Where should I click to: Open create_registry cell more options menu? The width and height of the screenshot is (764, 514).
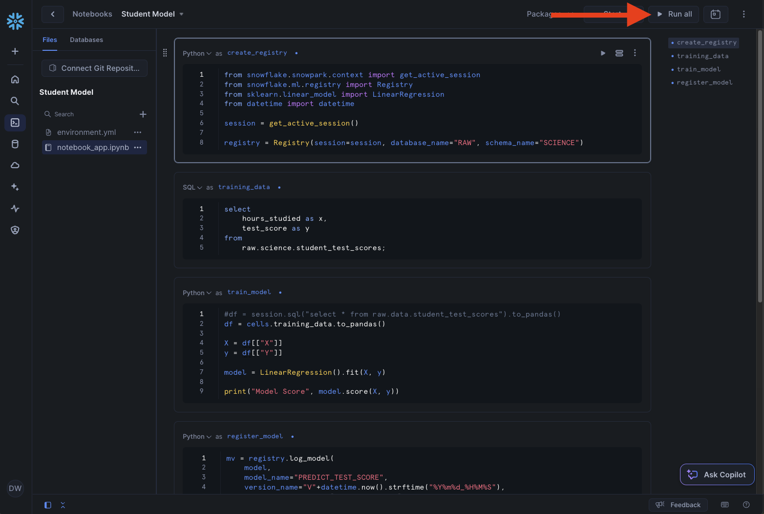click(635, 53)
